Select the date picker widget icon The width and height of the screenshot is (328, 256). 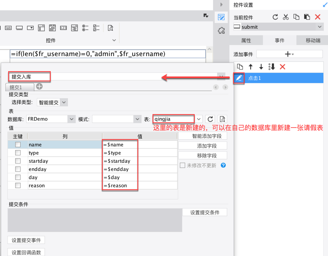tap(52, 28)
